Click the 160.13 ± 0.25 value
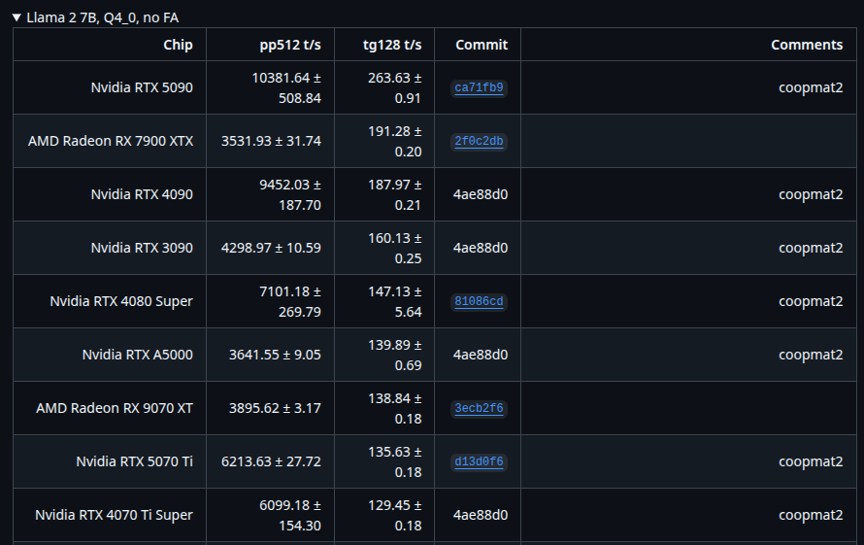 (394, 249)
